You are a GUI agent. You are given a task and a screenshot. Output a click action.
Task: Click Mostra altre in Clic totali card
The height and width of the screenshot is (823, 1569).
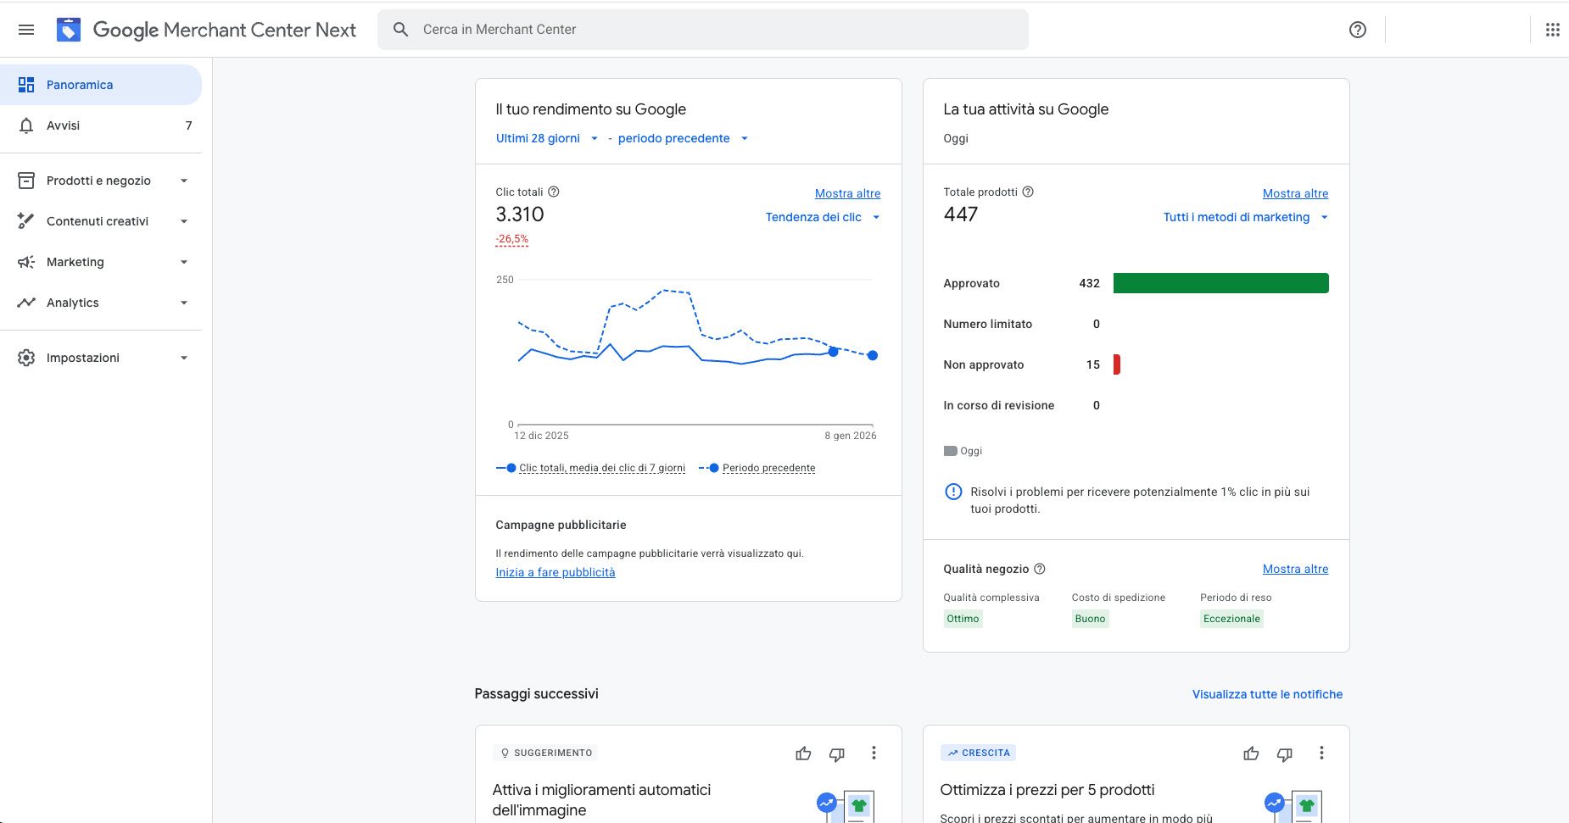click(x=847, y=193)
